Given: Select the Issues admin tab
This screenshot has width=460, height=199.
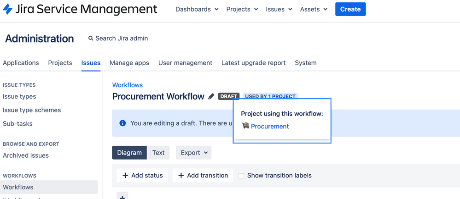Looking at the screenshot, I should pos(91,63).
